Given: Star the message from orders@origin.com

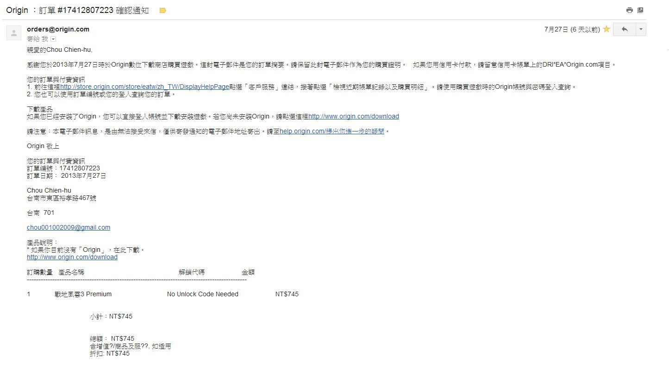Looking at the screenshot, I should pos(606,29).
